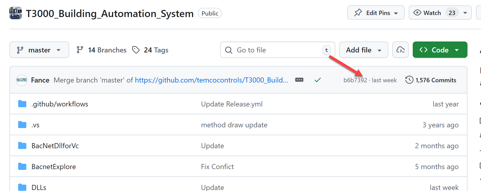Click the commits history clock icon
Viewport: 481px width, 191px height.
point(409,80)
